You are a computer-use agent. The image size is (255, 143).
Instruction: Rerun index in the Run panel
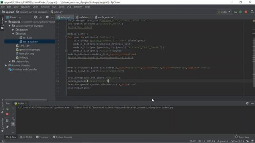point(7,109)
